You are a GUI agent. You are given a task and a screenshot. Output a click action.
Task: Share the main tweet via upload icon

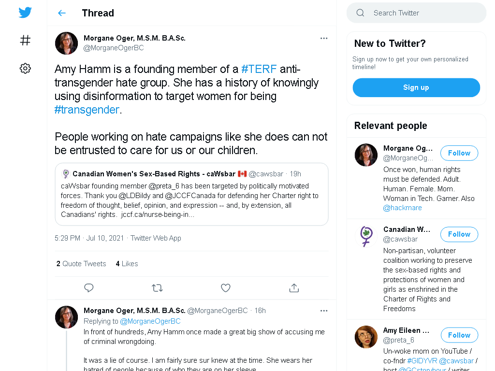294,288
